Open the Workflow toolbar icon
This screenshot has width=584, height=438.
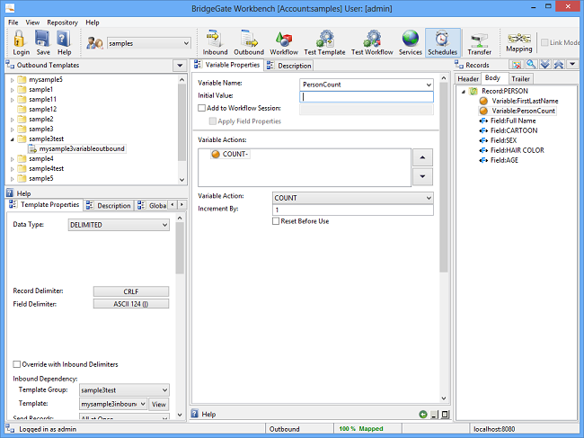click(x=283, y=39)
